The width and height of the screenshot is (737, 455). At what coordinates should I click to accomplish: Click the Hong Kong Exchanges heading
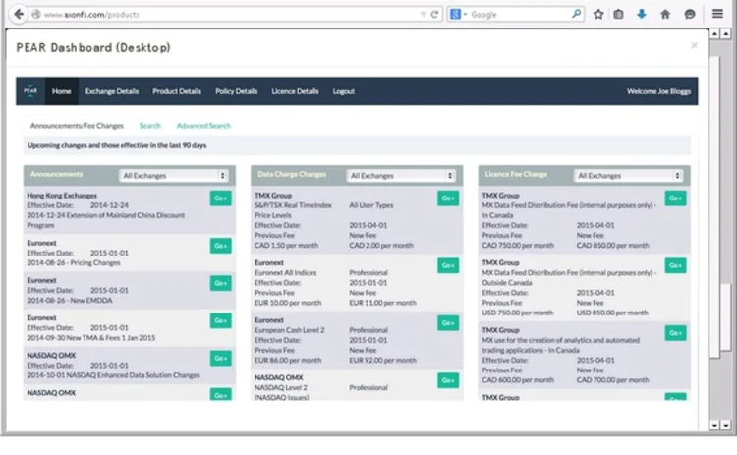pyautogui.click(x=62, y=195)
